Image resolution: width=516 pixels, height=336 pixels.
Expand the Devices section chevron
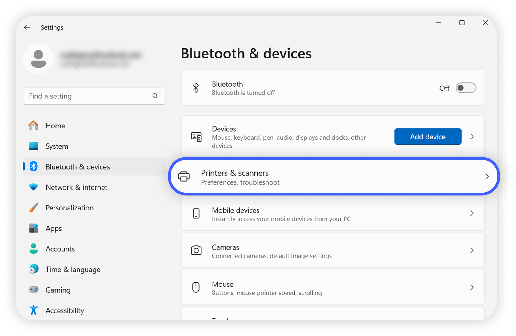(x=472, y=136)
